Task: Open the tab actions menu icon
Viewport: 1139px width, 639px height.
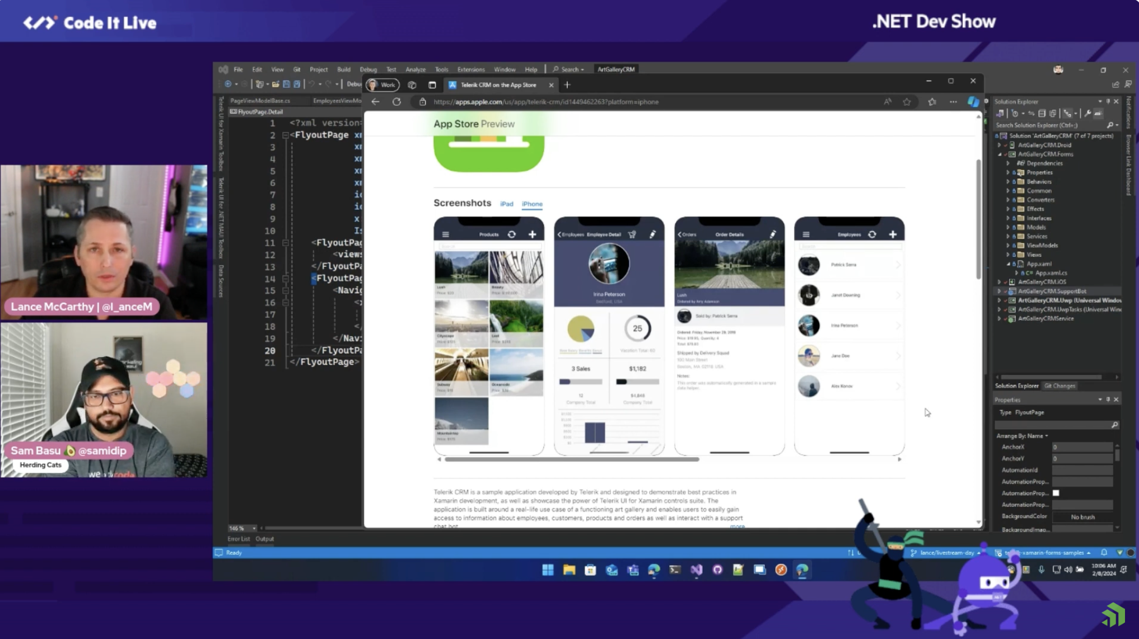Action: 432,85
